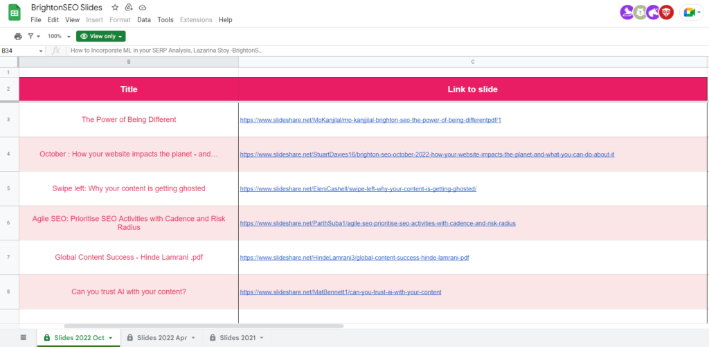Switch to Slides 2021 sheet tab

(237, 338)
